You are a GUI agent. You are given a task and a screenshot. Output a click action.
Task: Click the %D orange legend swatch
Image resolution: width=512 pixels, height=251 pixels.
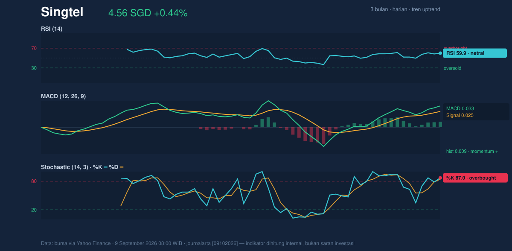coord(121,167)
